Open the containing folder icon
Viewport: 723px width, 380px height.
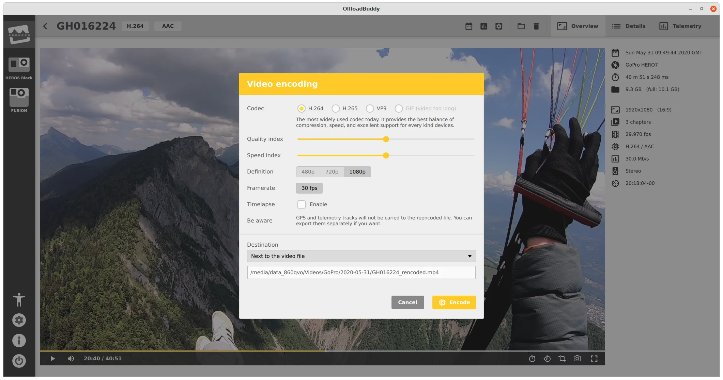click(x=521, y=26)
